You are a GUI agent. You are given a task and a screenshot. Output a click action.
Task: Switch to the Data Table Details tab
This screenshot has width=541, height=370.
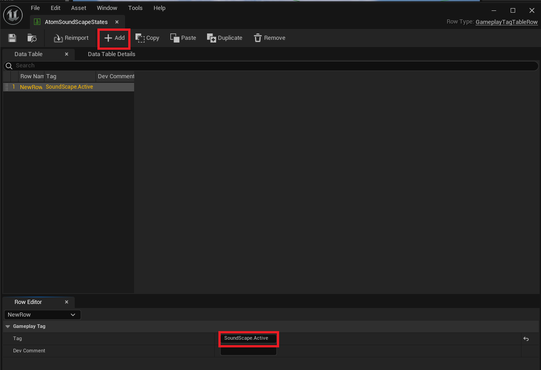coord(111,54)
